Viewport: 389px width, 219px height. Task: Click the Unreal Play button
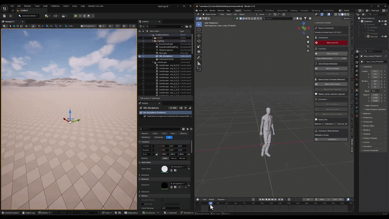(76, 16)
